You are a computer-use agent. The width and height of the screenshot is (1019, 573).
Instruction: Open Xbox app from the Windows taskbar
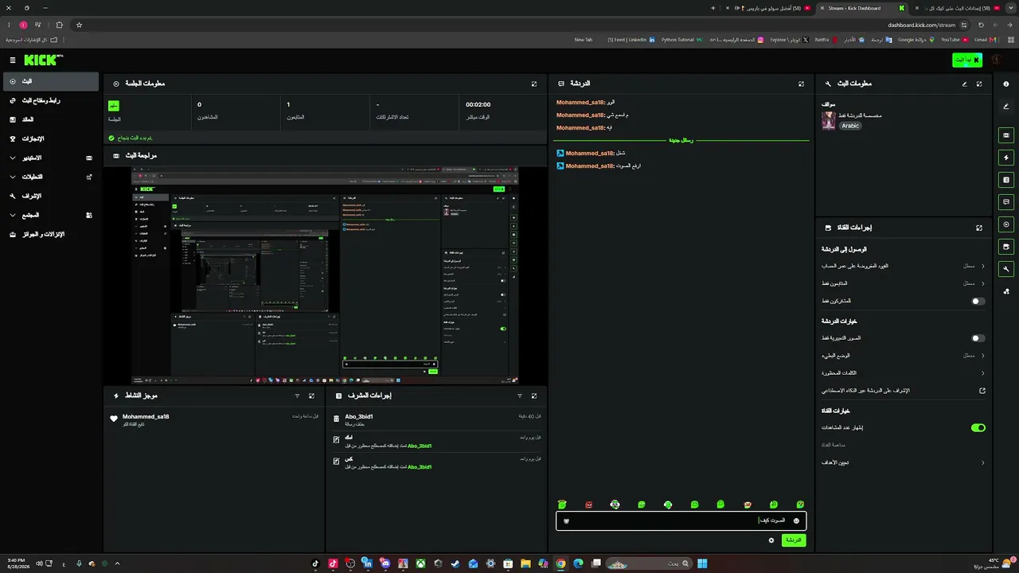(x=420, y=563)
